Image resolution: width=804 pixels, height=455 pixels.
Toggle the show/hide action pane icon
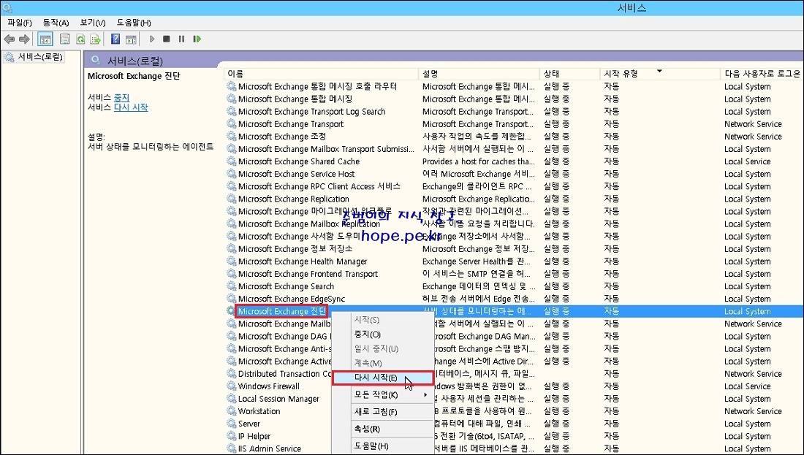(131, 39)
